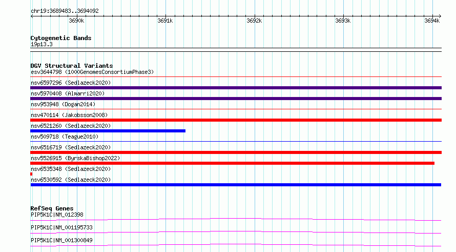Viewport: 456px width, 252px height.
Task: Click the chr19:3689483..3694092 region label
Action: (65, 11)
